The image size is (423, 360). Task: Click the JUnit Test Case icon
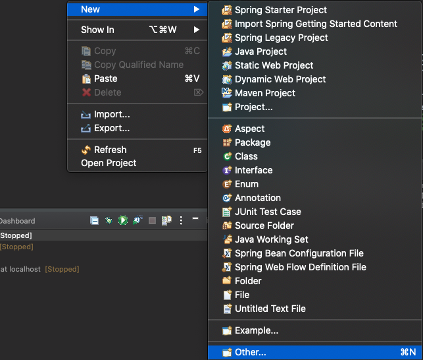[x=227, y=212]
